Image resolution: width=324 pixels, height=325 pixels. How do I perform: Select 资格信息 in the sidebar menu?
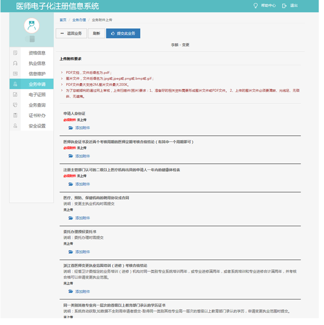[37, 53]
